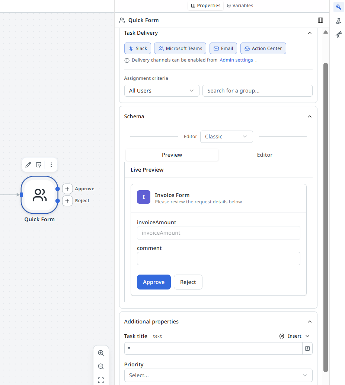Screen dimensions: 345x385
Task: Toggle Email delivery channel
Action: pyautogui.click(x=223, y=48)
